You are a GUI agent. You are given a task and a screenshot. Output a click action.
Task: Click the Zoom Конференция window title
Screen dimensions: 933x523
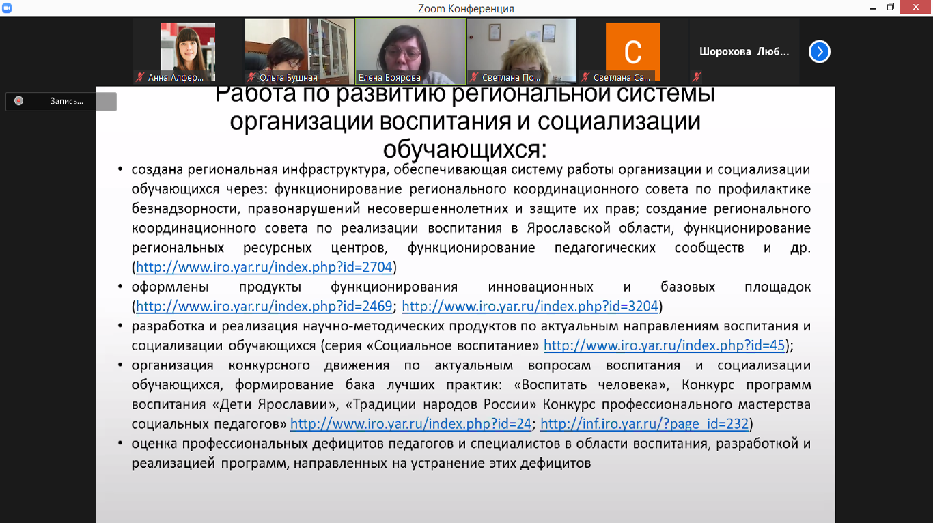point(466,8)
